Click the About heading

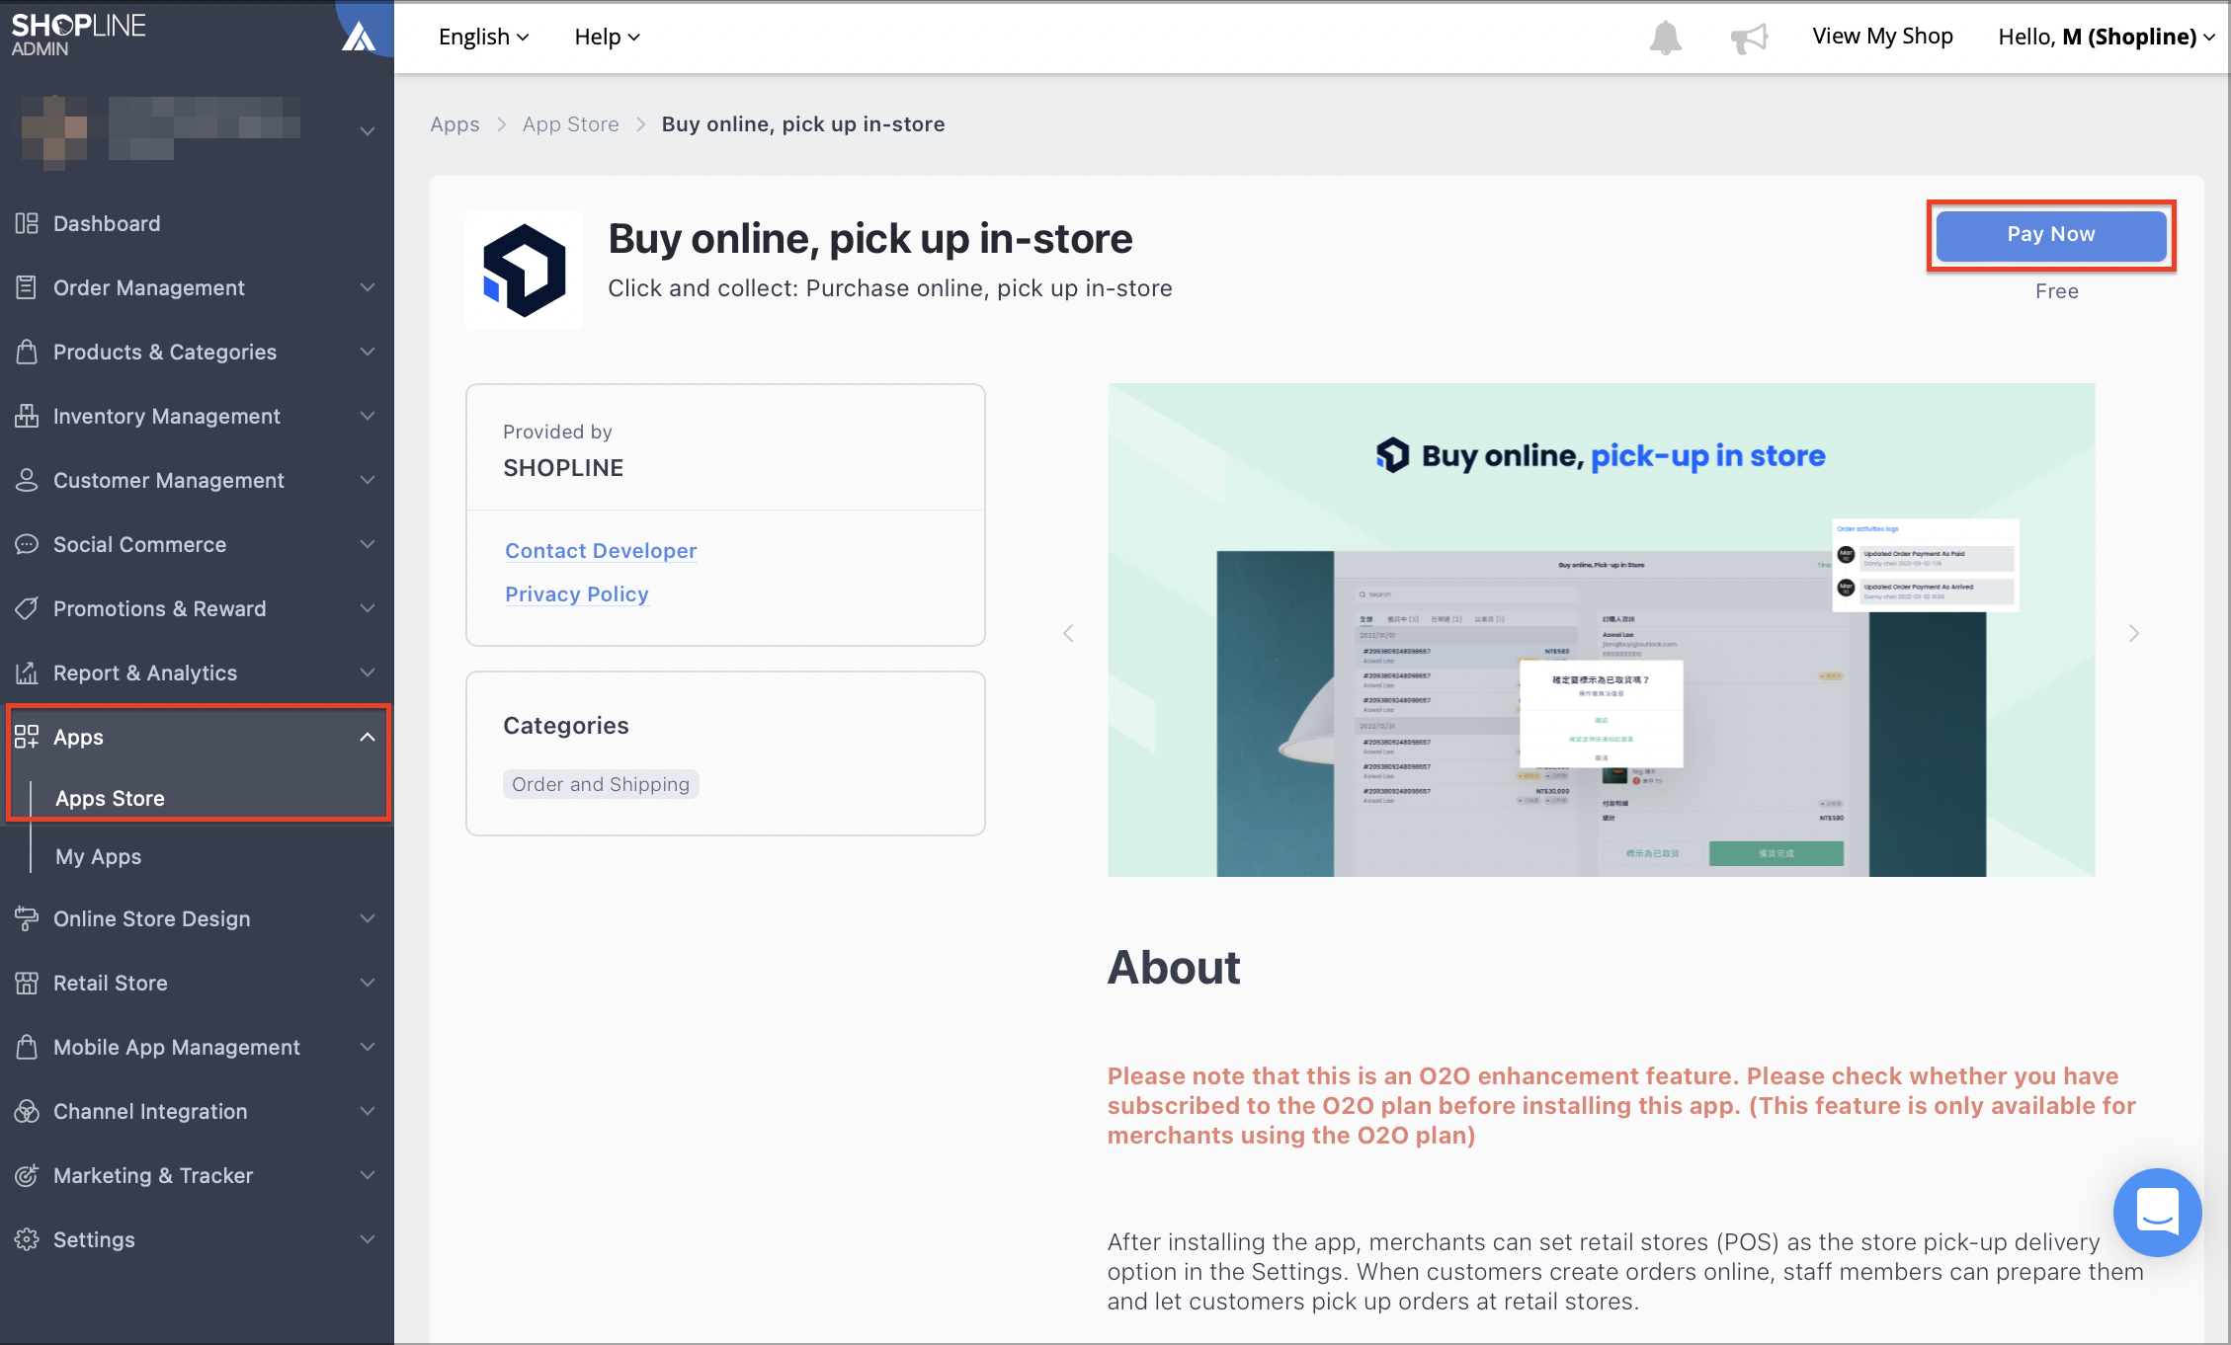1174,968
